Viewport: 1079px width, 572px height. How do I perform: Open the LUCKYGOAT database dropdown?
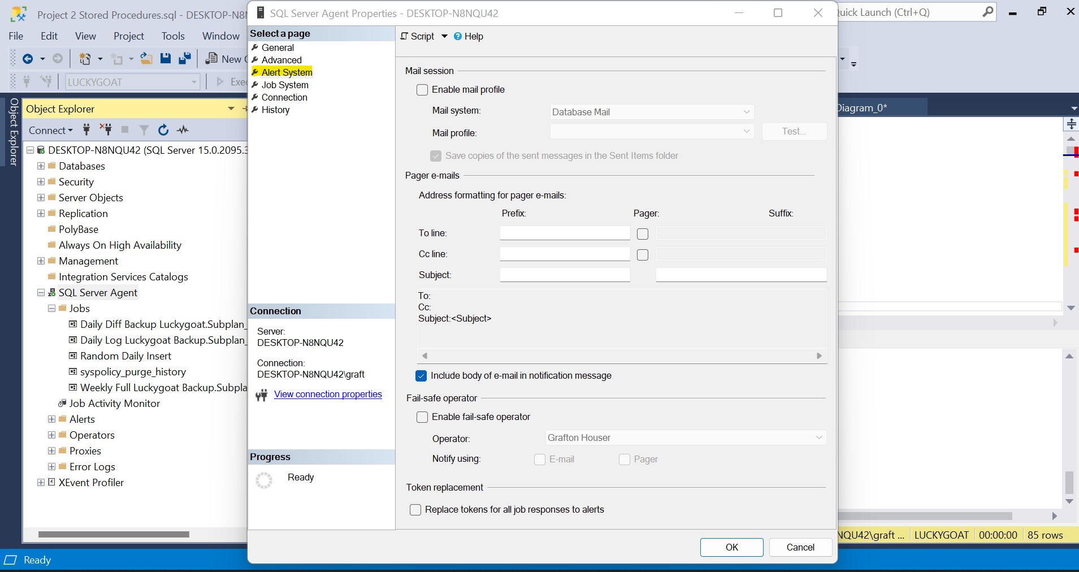pos(194,82)
